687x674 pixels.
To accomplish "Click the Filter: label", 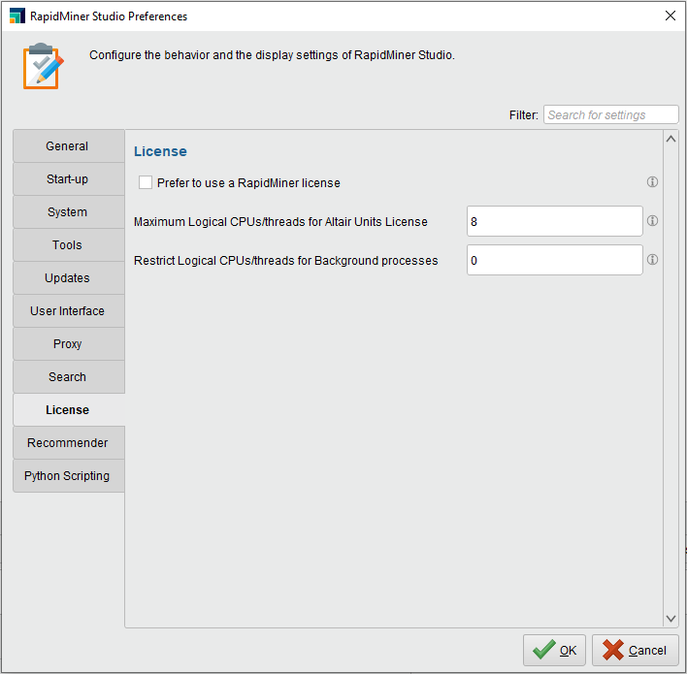I will tap(524, 115).
